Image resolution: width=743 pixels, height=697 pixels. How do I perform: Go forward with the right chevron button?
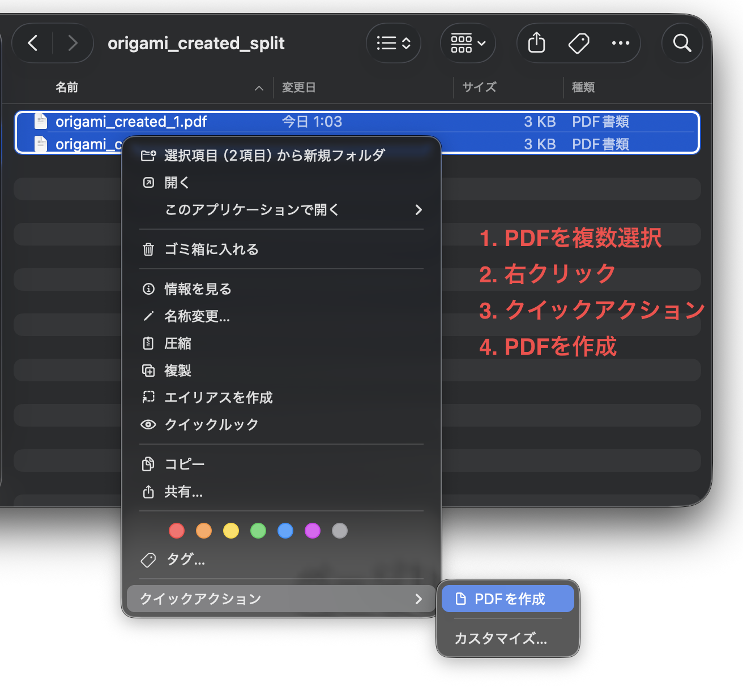(x=72, y=43)
